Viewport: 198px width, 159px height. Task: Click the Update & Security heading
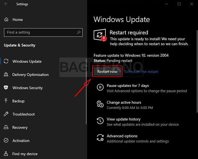click(19, 45)
